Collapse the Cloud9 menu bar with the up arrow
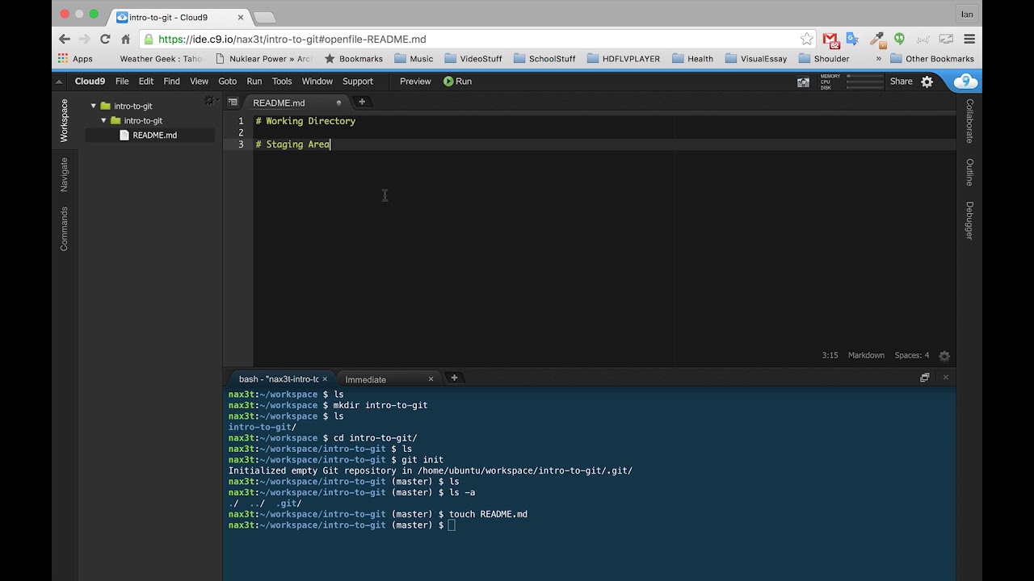This screenshot has height=581, width=1034. pos(59,82)
